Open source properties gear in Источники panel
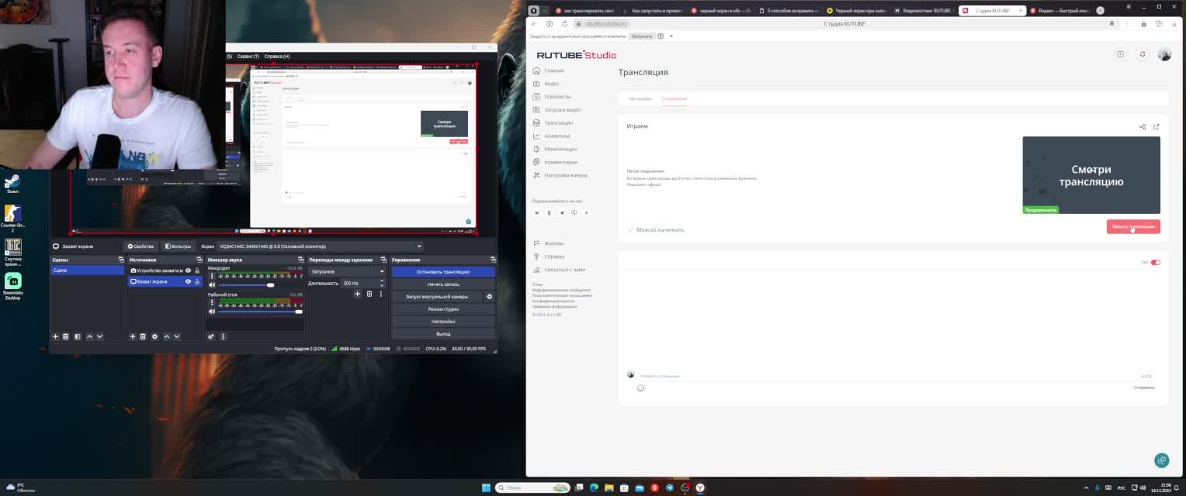The image size is (1186, 496). (154, 336)
